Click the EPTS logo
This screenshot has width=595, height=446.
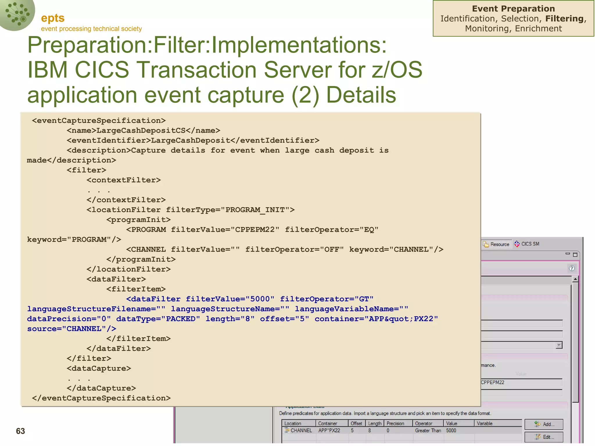click(x=17, y=15)
